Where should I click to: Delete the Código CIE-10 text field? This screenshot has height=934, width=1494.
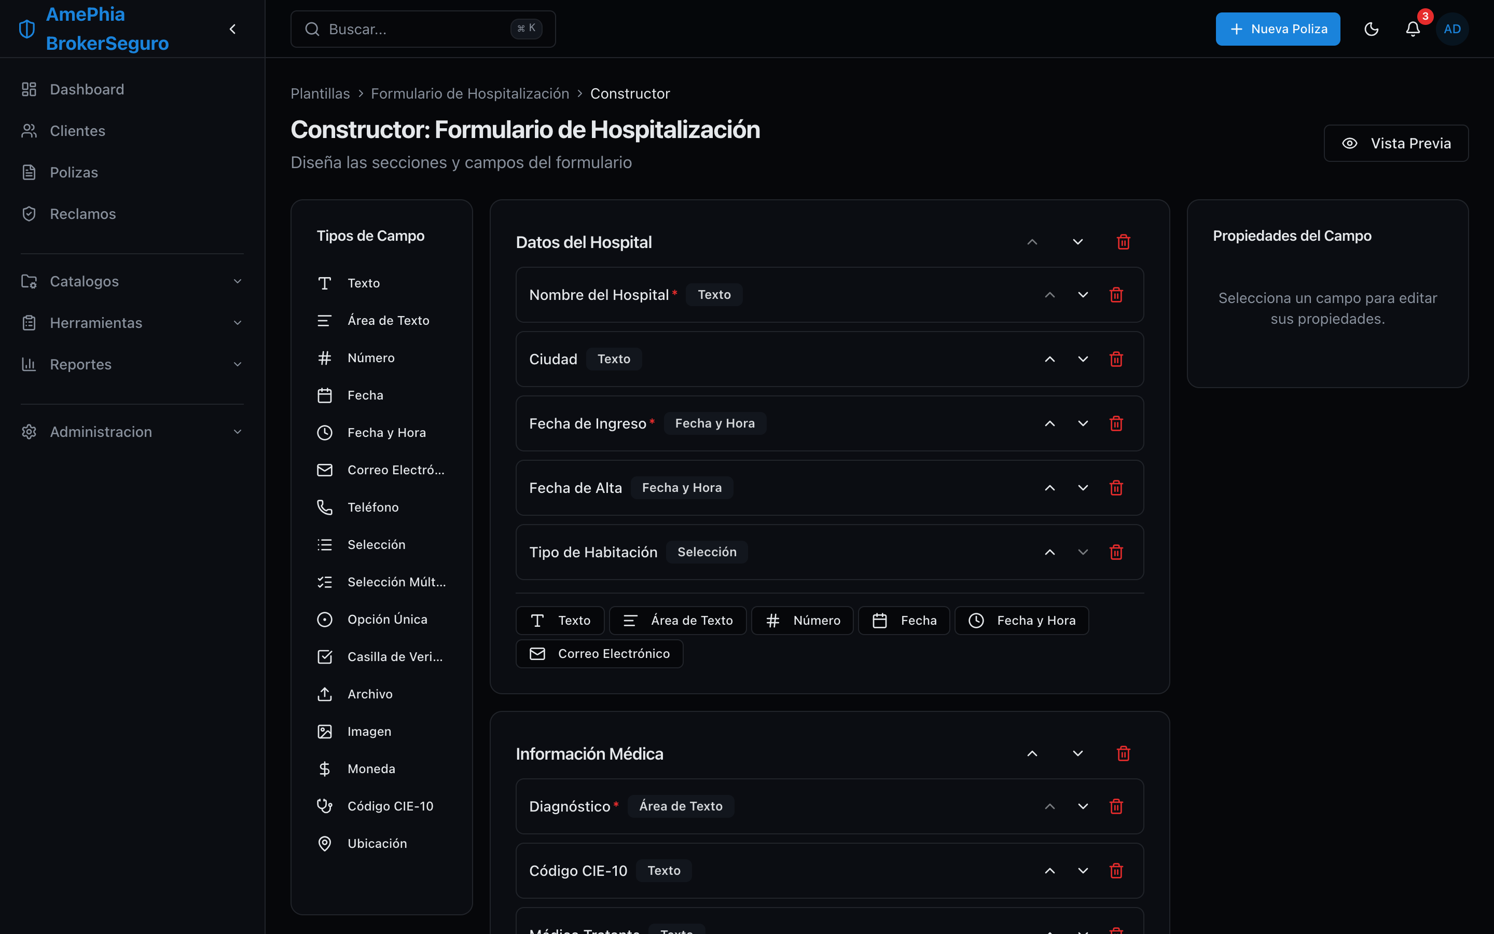coord(1115,871)
